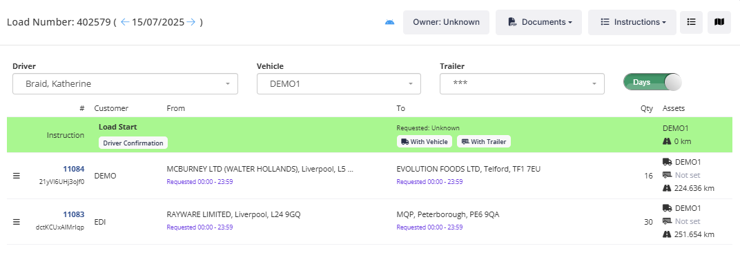Click the Owner: Unknown button
Image resolution: width=740 pixels, height=255 pixels.
[446, 22]
